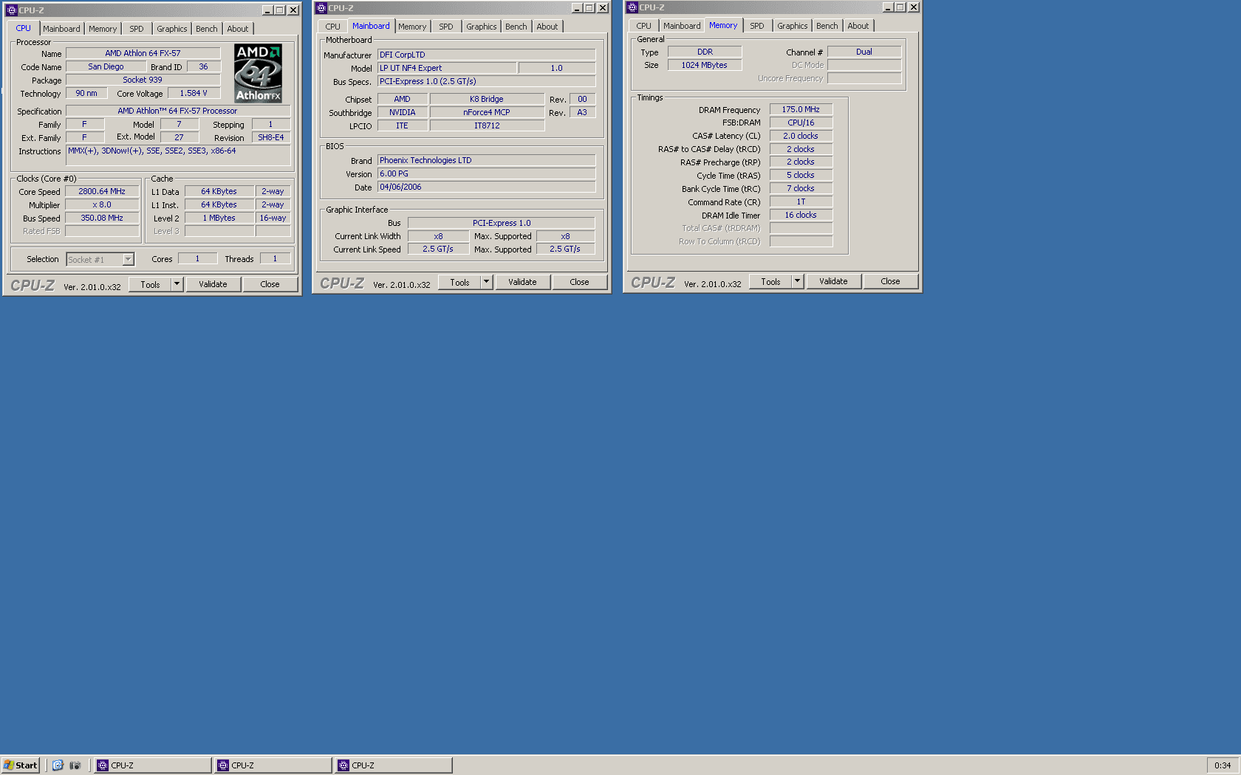Open SPD tab in middle CPU-Z window
The image size is (1241, 775).
tap(446, 27)
